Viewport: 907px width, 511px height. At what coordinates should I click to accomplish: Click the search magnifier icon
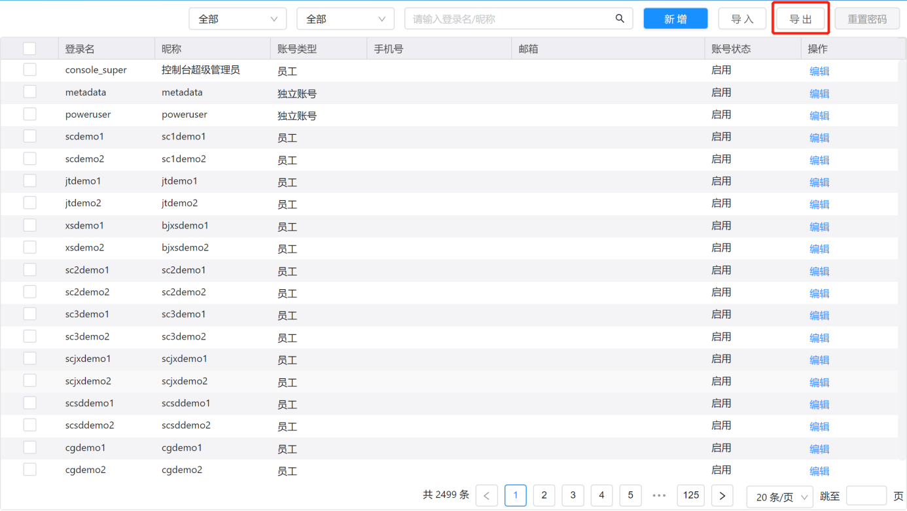click(619, 19)
